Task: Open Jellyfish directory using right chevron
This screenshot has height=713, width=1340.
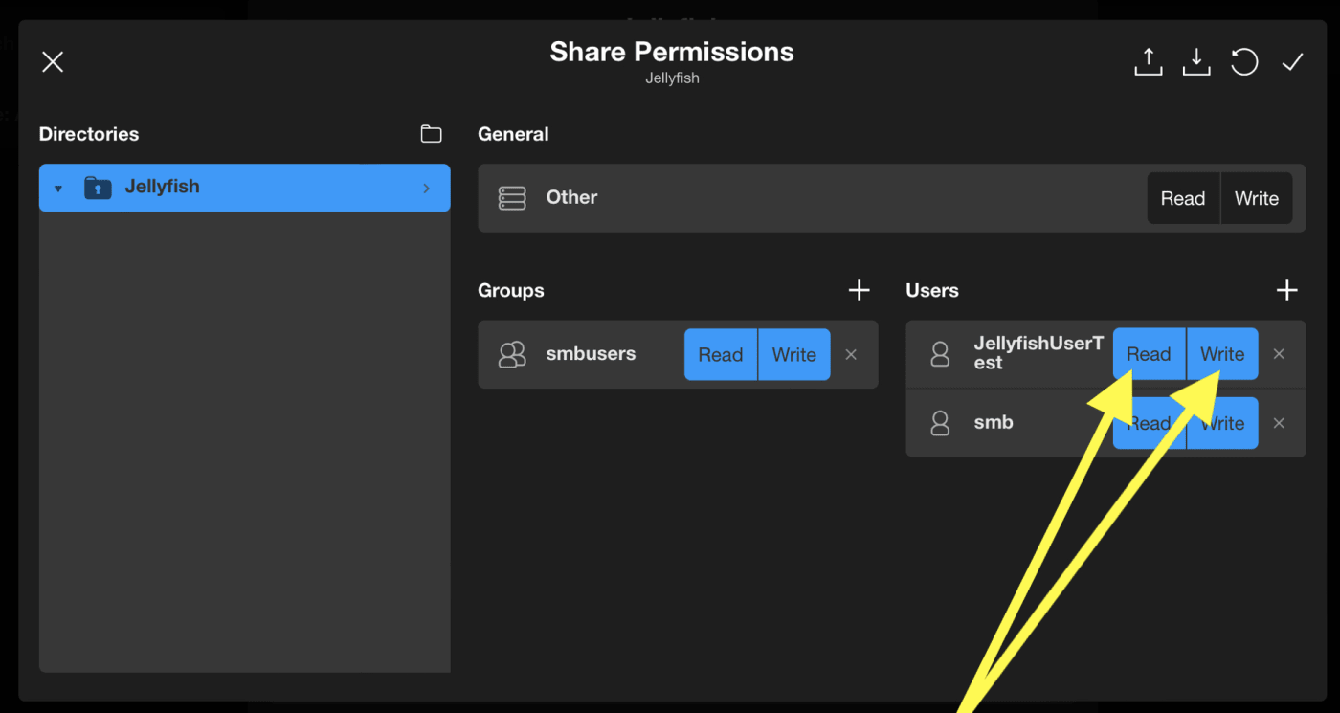Action: [x=427, y=189]
